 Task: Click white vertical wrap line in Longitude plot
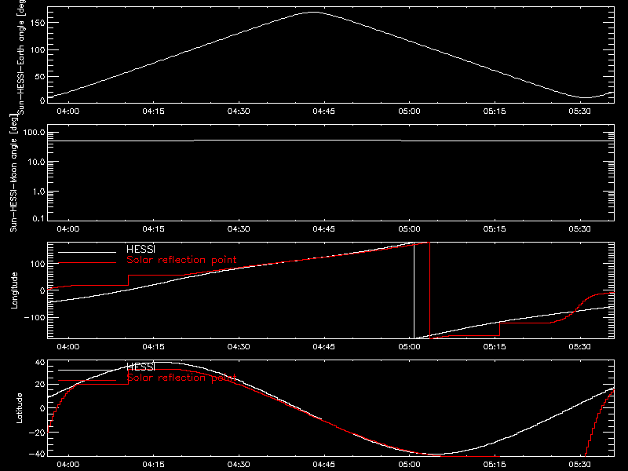(x=414, y=290)
